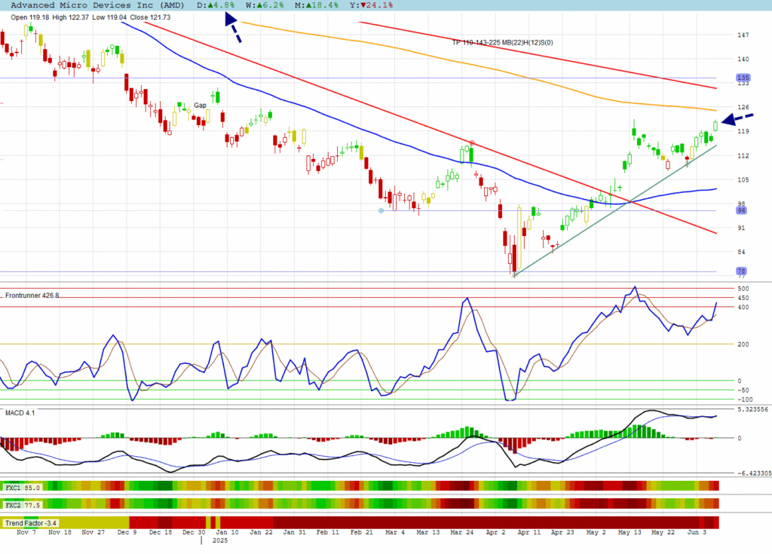Click the 500 level on Frontrunner axis

click(x=743, y=289)
